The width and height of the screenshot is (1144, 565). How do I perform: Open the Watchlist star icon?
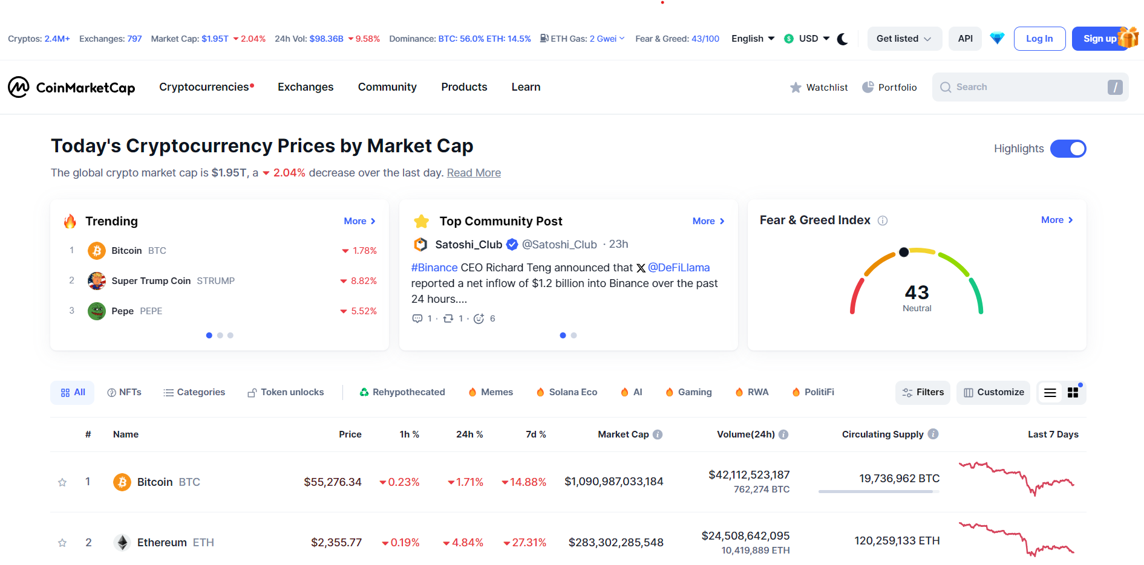796,88
